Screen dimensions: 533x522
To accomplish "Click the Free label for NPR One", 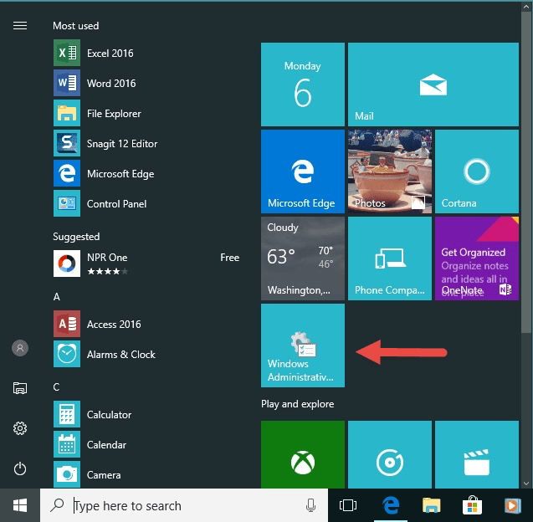I will click(229, 258).
